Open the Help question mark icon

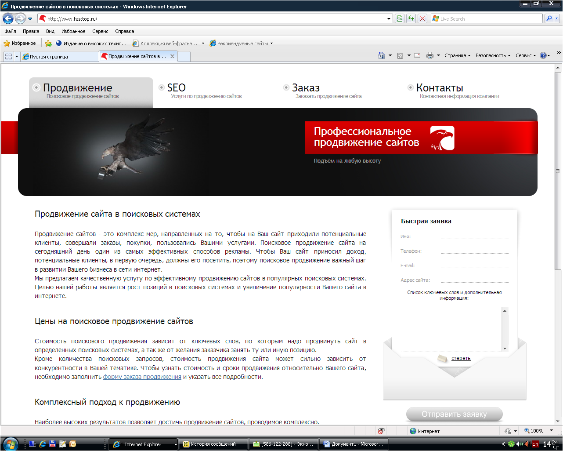[x=543, y=55]
